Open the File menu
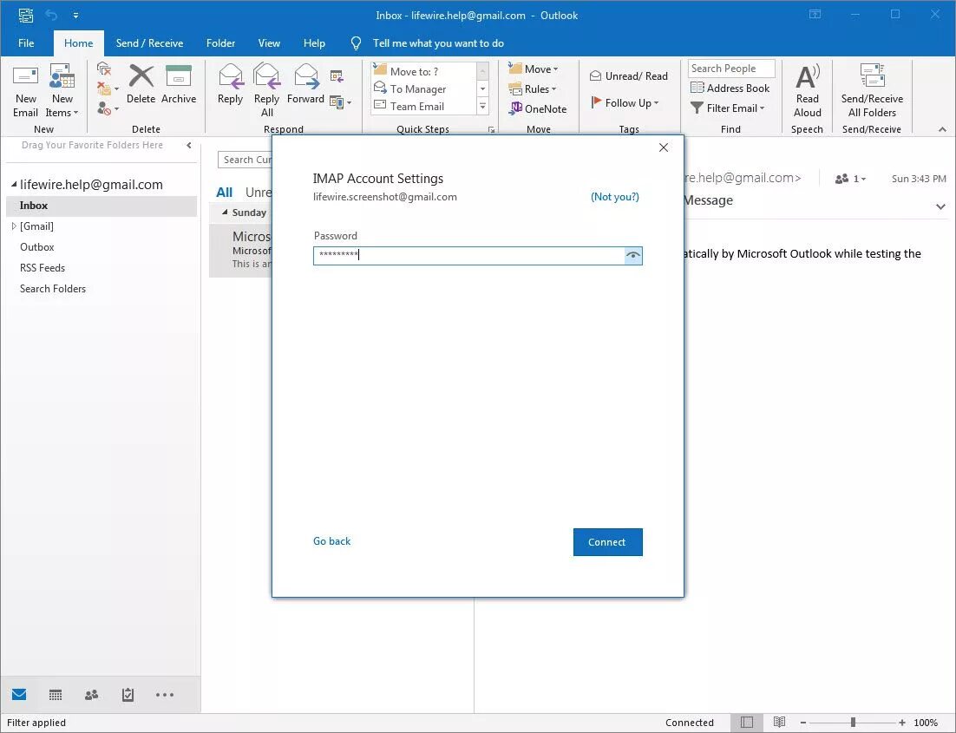 coord(26,43)
